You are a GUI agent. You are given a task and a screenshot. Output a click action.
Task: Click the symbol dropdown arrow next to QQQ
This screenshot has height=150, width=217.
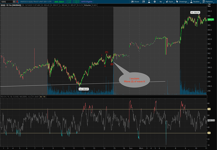coord(14,2)
